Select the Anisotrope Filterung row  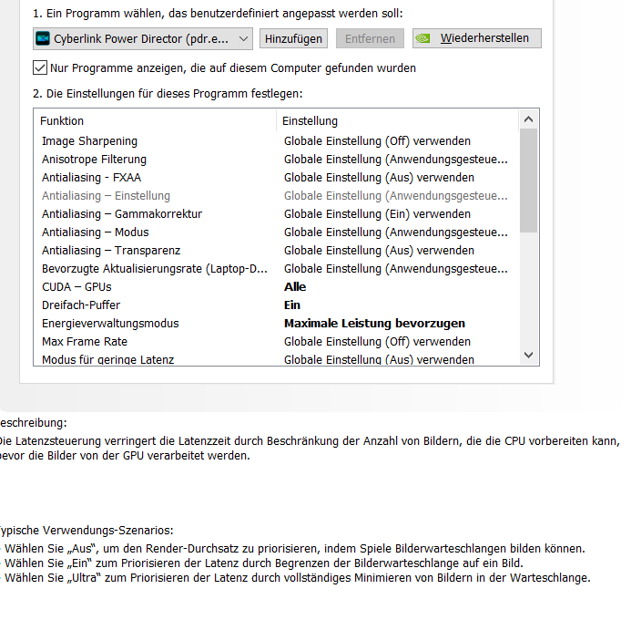(277, 160)
